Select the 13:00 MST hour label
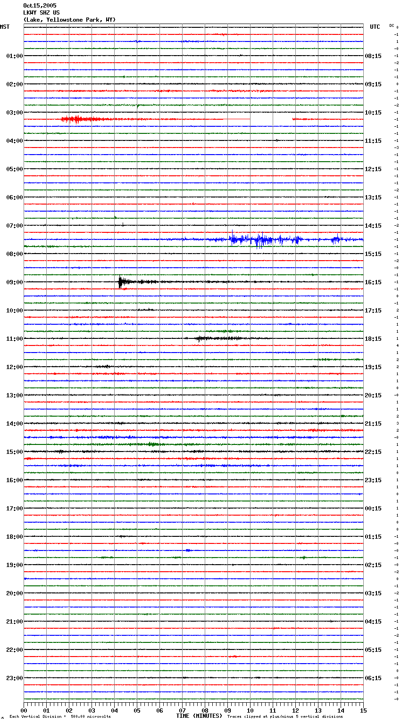Screen dimensions: 401x723 [15, 395]
